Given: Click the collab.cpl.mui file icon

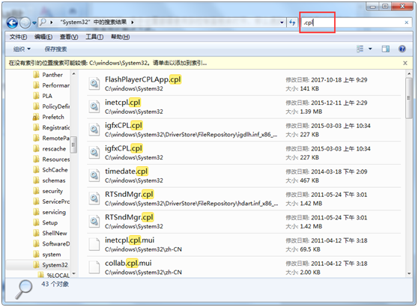Looking at the screenshot, I should (x=94, y=267).
